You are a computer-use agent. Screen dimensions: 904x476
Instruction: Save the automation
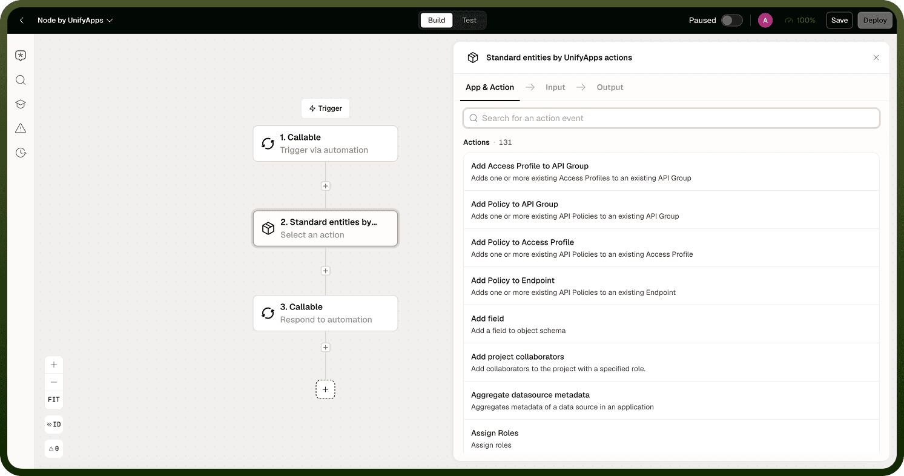click(x=839, y=21)
